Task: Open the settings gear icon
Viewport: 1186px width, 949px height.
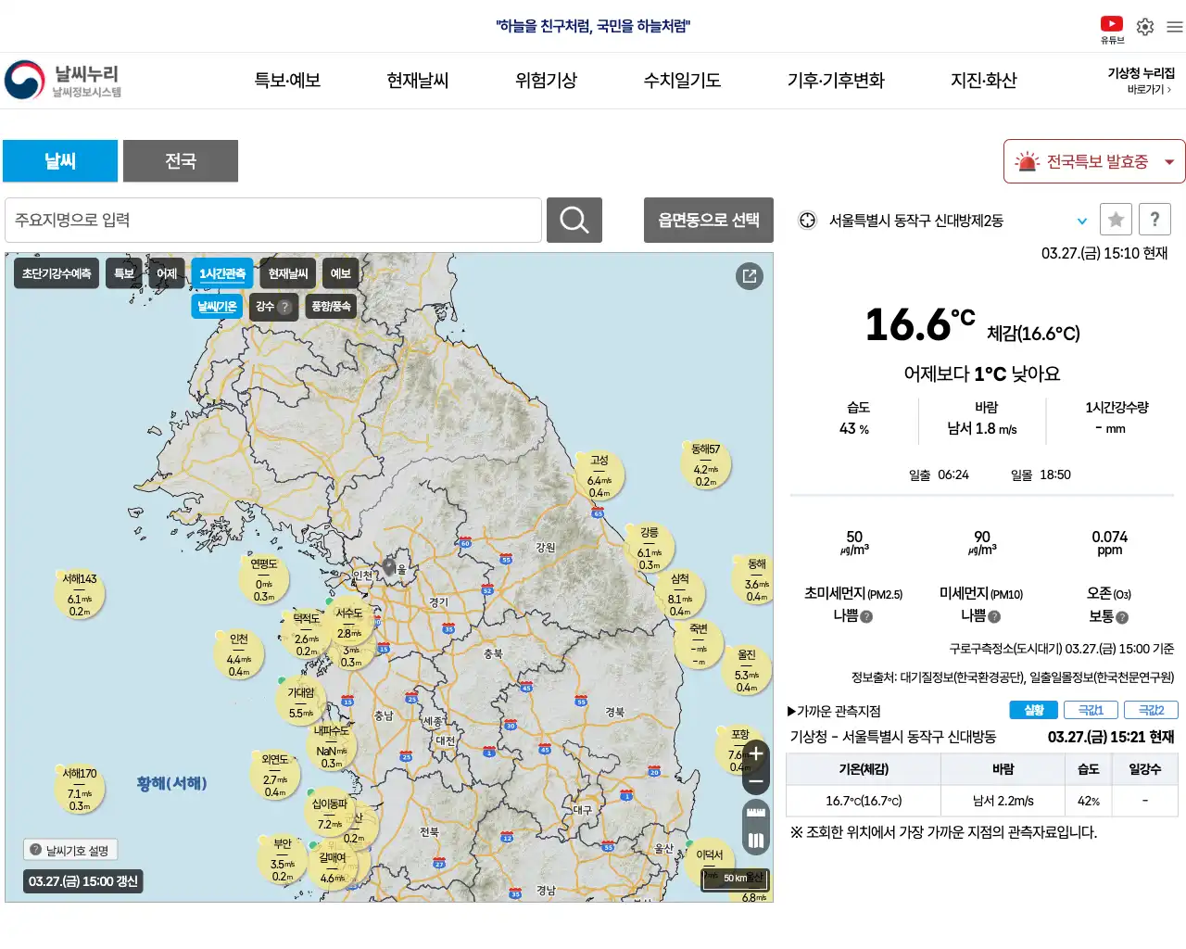Action: click(x=1144, y=27)
